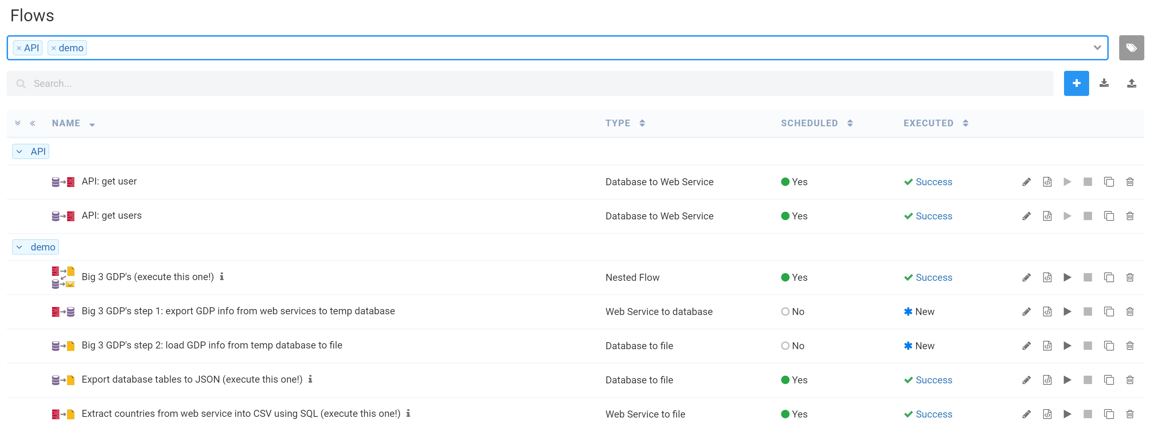Click the export upload icon
1152x428 pixels.
pyautogui.click(x=1131, y=84)
